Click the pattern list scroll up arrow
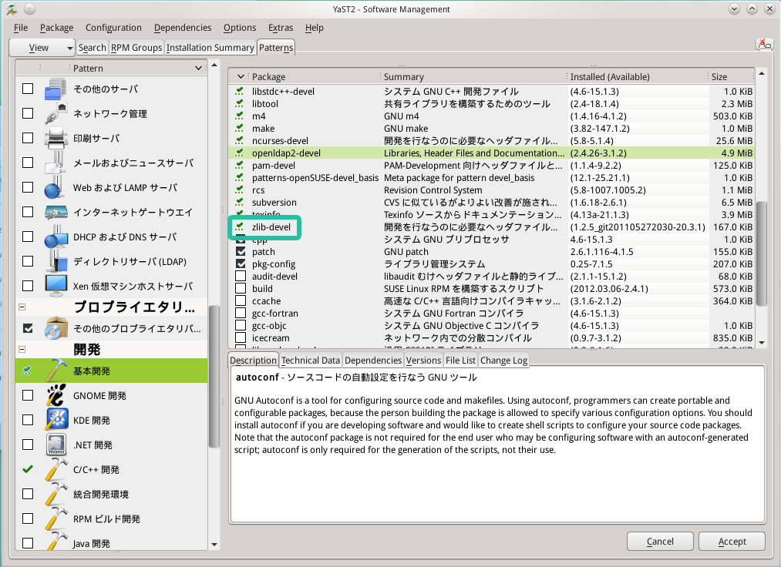This screenshot has height=567, width=781. [214, 65]
